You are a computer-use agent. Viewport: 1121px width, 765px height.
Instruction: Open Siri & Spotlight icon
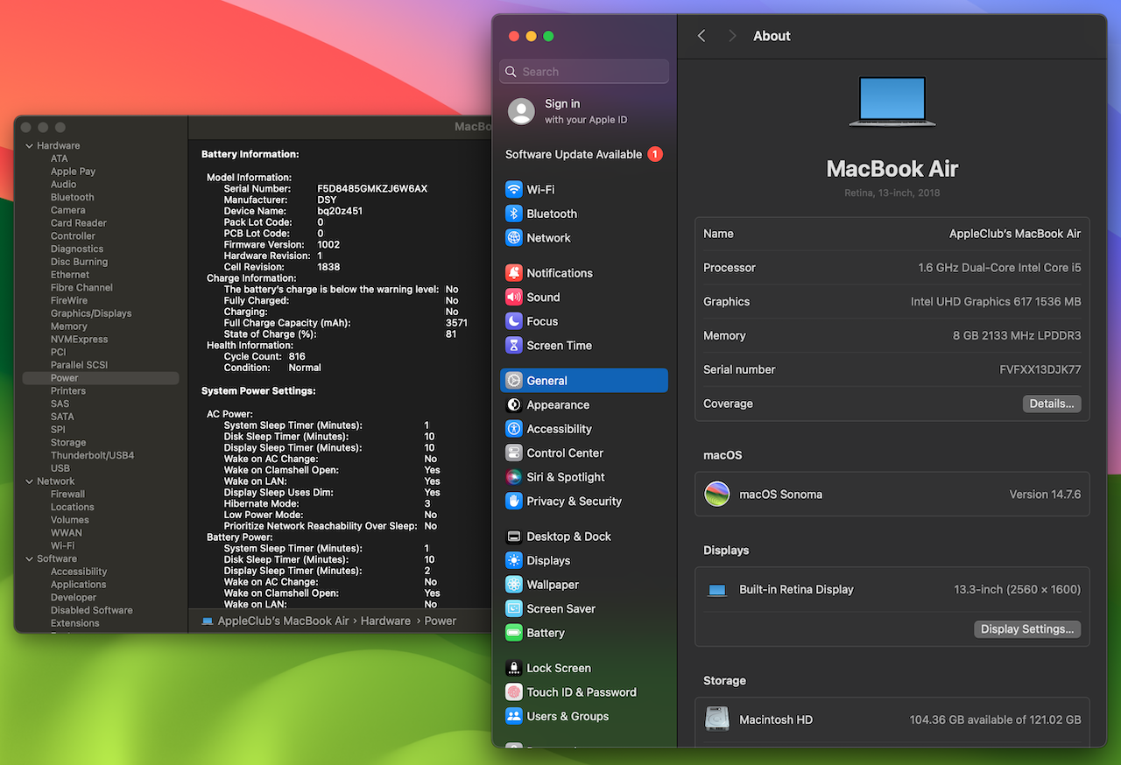pyautogui.click(x=514, y=477)
